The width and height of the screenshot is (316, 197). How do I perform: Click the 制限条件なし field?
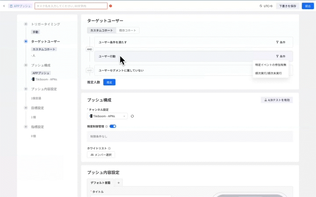point(190,137)
